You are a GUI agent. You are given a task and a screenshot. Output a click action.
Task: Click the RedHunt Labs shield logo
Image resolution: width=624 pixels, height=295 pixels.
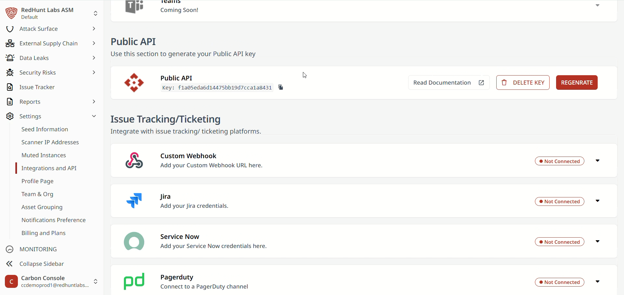11,13
